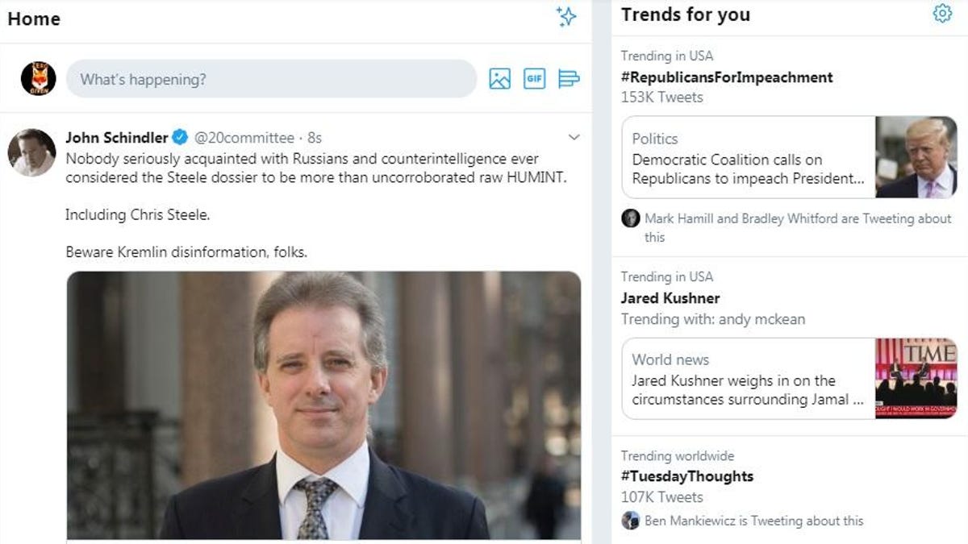Open the Jared Kushner trend
This screenshot has width=968, height=544.
(x=670, y=298)
